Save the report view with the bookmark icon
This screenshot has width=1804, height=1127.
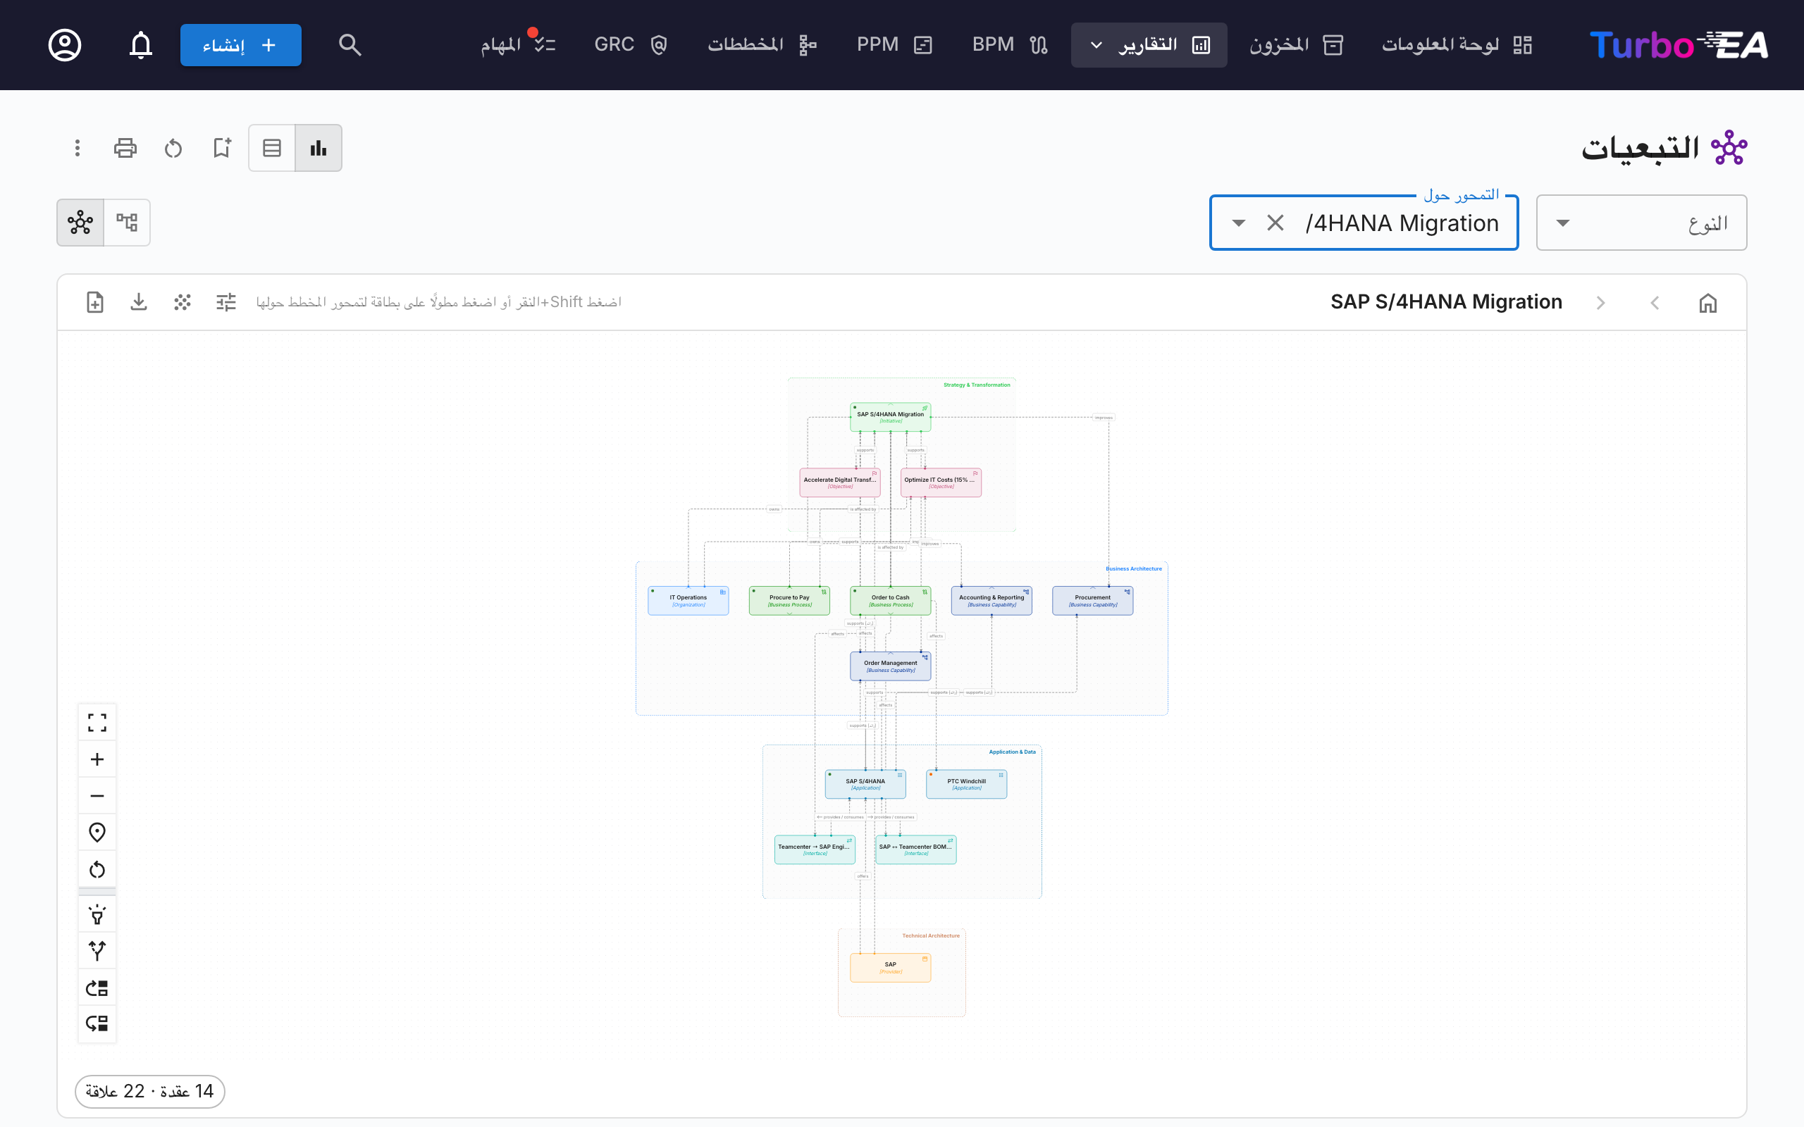click(x=221, y=148)
